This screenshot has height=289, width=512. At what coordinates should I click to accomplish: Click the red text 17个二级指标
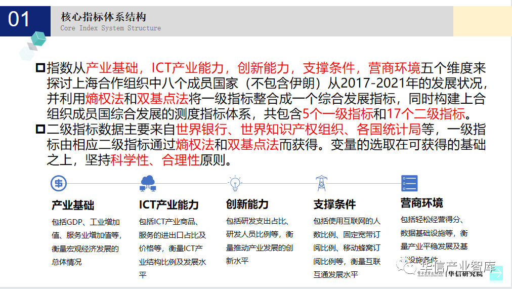pyautogui.click(x=426, y=114)
